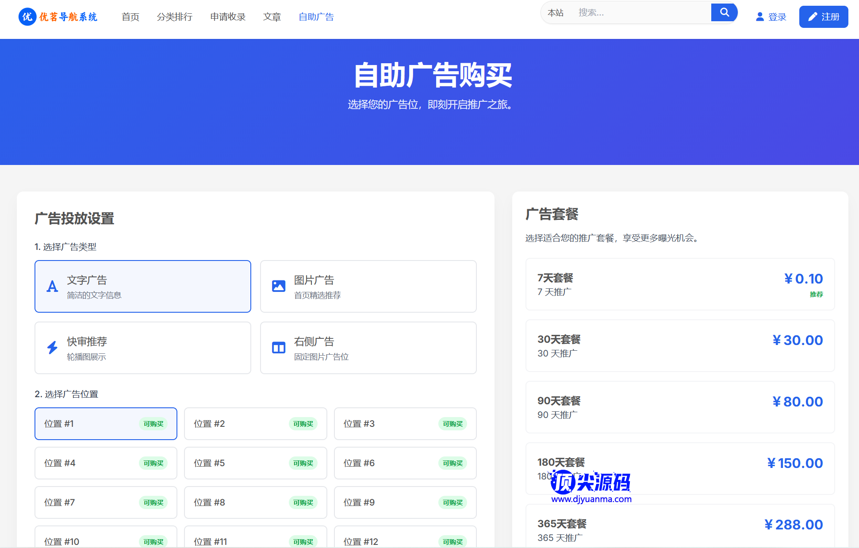Select the 7天套餐 recommended package
This screenshot has height=548, width=859.
(x=680, y=284)
